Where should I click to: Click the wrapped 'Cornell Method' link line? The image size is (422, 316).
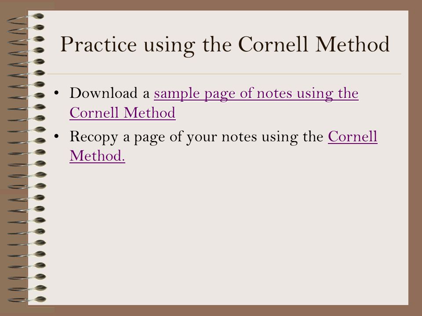123,113
